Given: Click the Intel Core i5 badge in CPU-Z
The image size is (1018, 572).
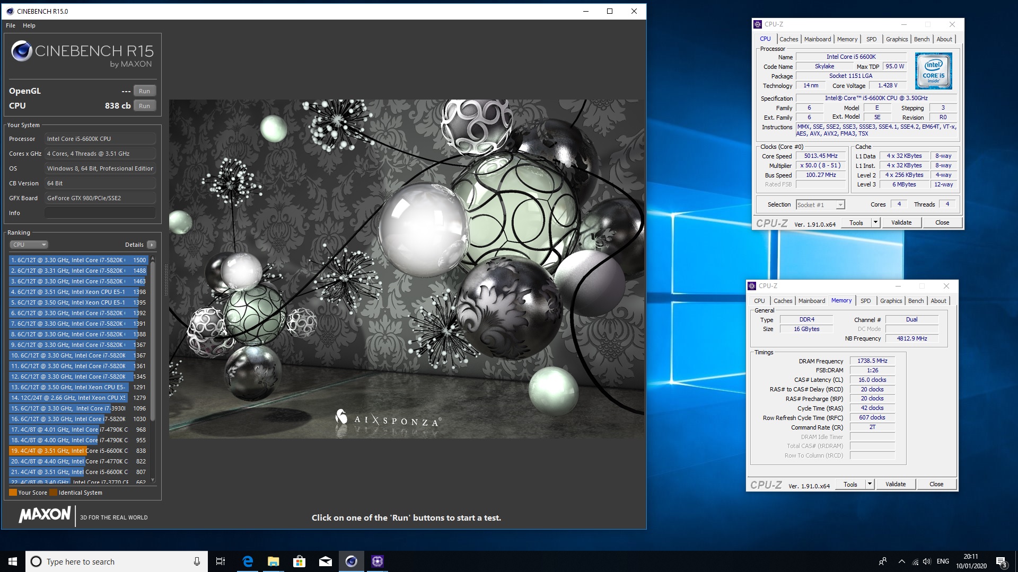Looking at the screenshot, I should [x=933, y=71].
